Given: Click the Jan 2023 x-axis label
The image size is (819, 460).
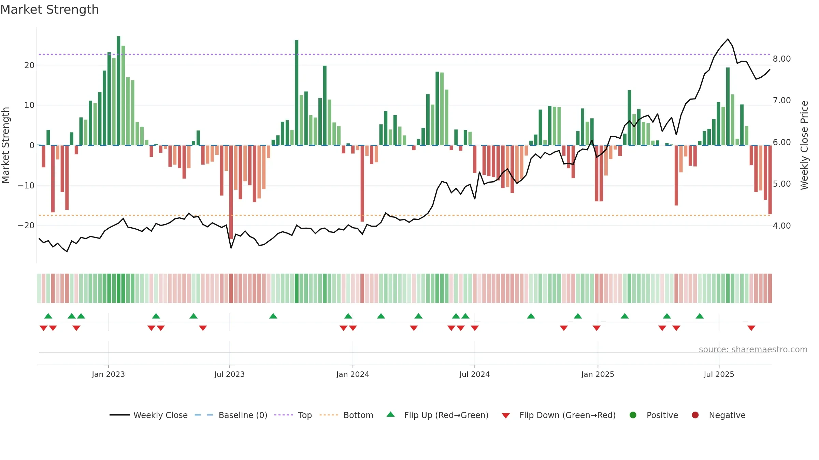Looking at the screenshot, I should [108, 374].
